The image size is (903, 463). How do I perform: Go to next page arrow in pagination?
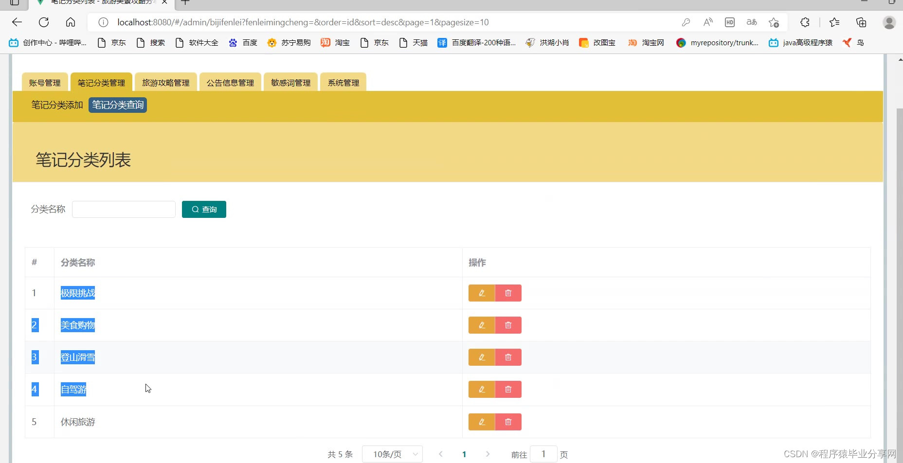point(488,454)
